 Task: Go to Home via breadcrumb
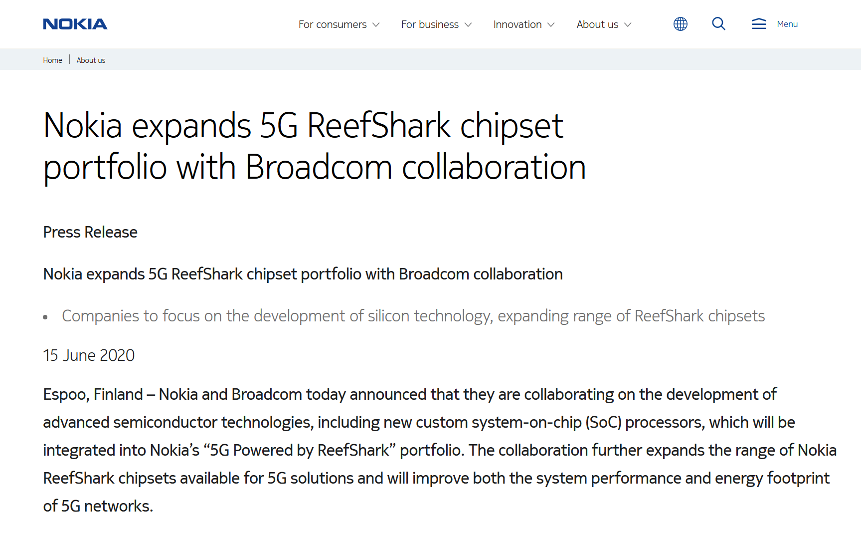(x=52, y=60)
